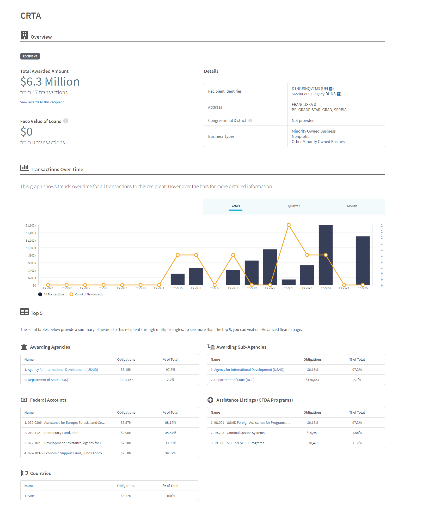Click 'Minority Owned Business' business type
This screenshot has width=422, height=518.
pyautogui.click(x=314, y=131)
